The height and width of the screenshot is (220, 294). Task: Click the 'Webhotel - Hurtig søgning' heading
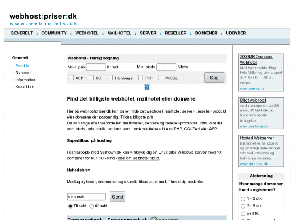click(x=93, y=58)
